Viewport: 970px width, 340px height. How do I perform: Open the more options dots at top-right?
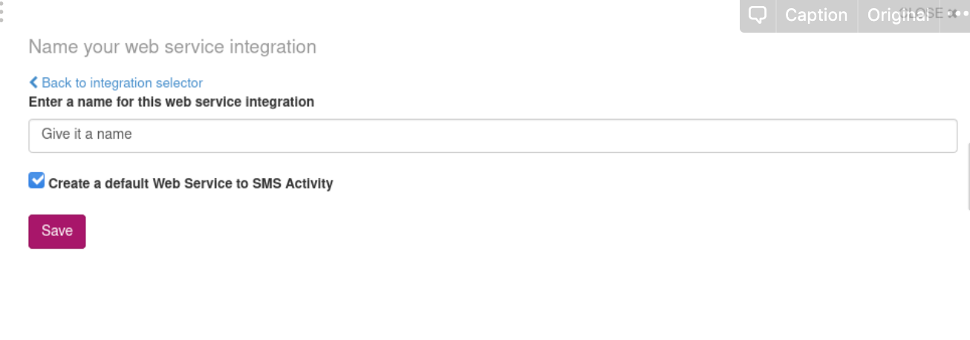(x=960, y=14)
